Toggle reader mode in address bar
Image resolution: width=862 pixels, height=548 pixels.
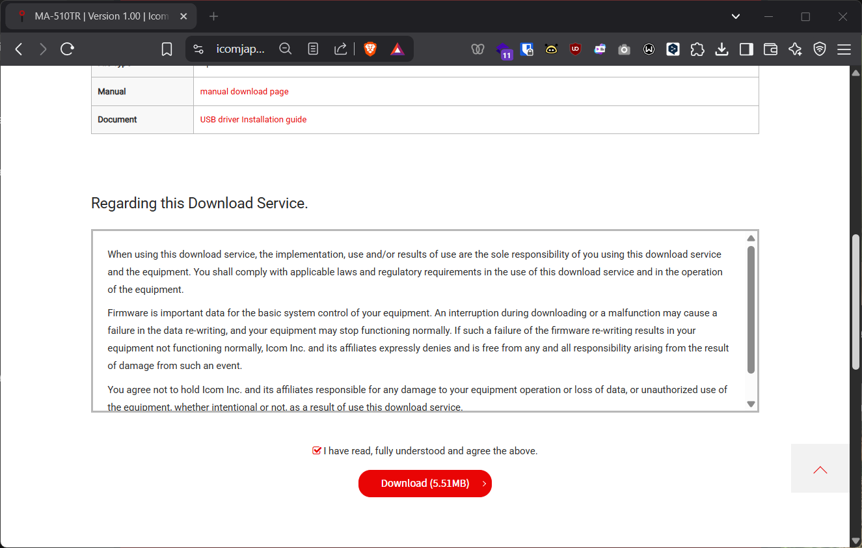(x=313, y=49)
